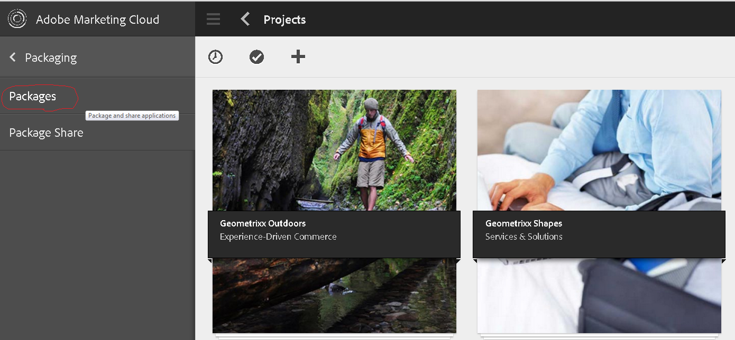
Task: Collapse Packaging using its left chevron
Action: [13, 57]
